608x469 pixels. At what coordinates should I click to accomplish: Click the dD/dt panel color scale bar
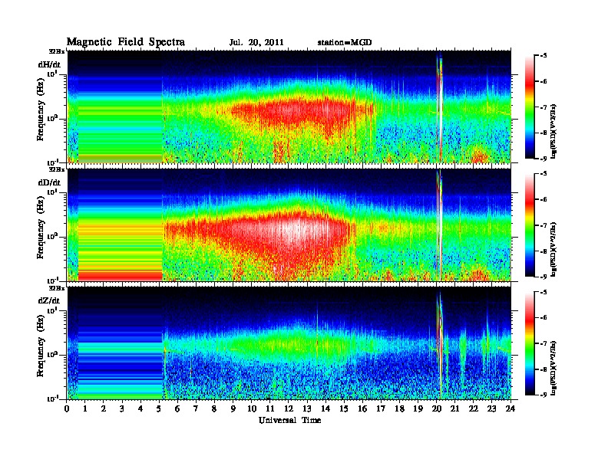coord(529,225)
